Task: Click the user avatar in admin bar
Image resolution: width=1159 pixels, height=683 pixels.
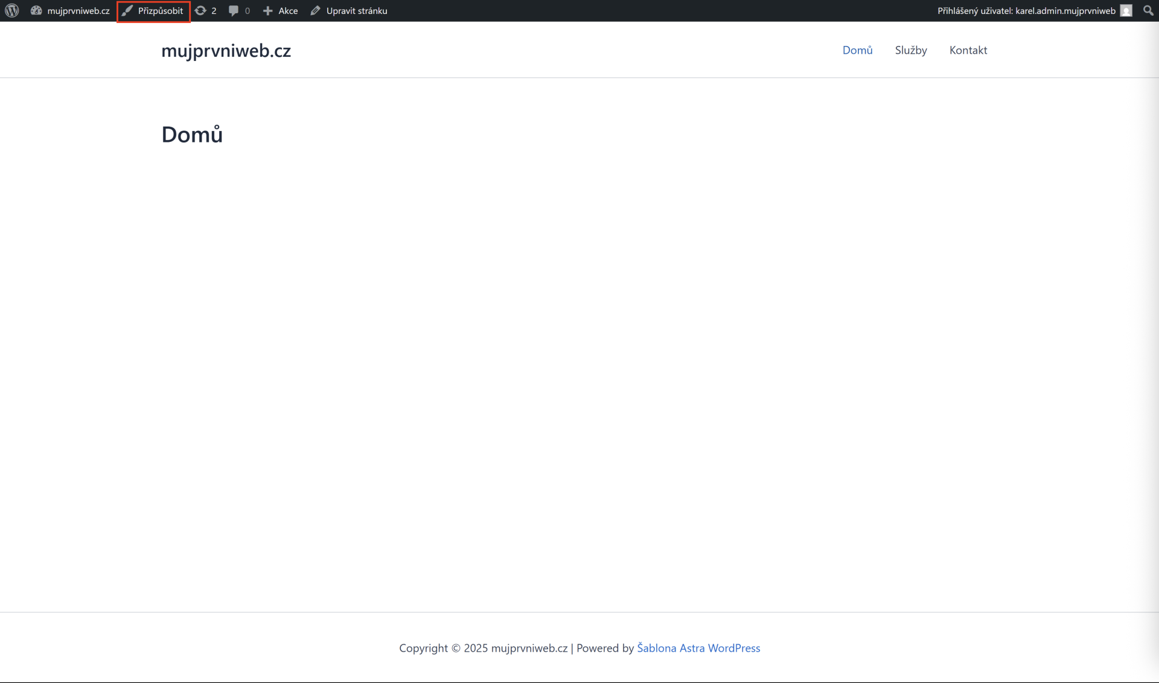Action: click(x=1126, y=11)
